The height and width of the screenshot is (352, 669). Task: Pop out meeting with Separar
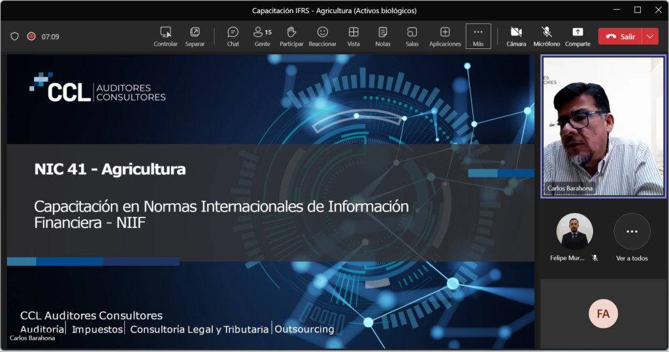pos(195,37)
